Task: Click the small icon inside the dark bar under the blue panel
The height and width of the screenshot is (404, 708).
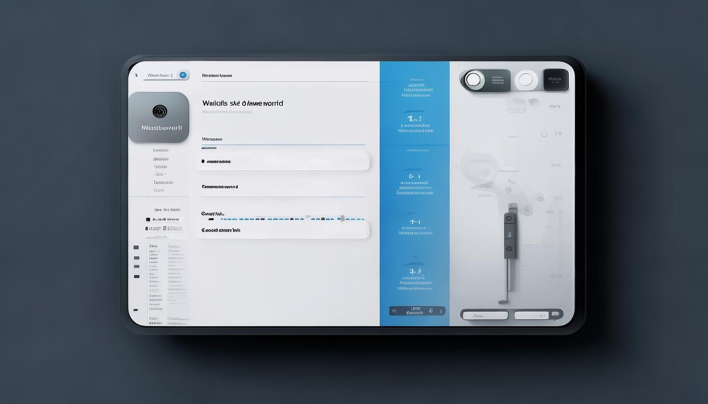Action: 430,311
